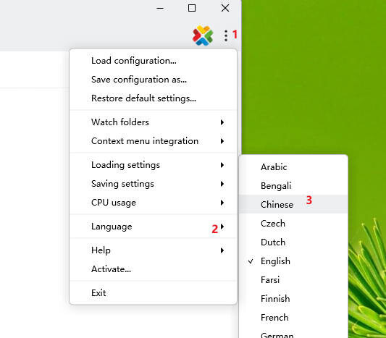Click the colorful X app logo icon
This screenshot has width=386, height=338.
tap(203, 35)
